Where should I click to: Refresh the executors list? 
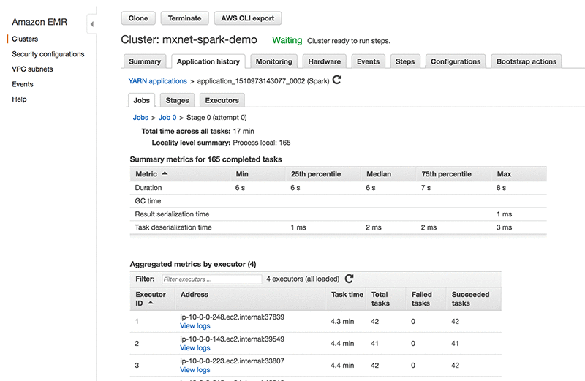350,279
